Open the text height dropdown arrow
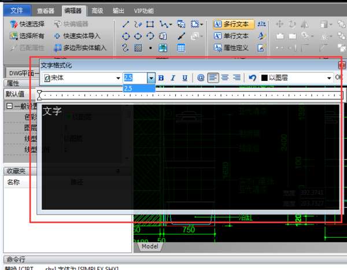 coord(151,78)
